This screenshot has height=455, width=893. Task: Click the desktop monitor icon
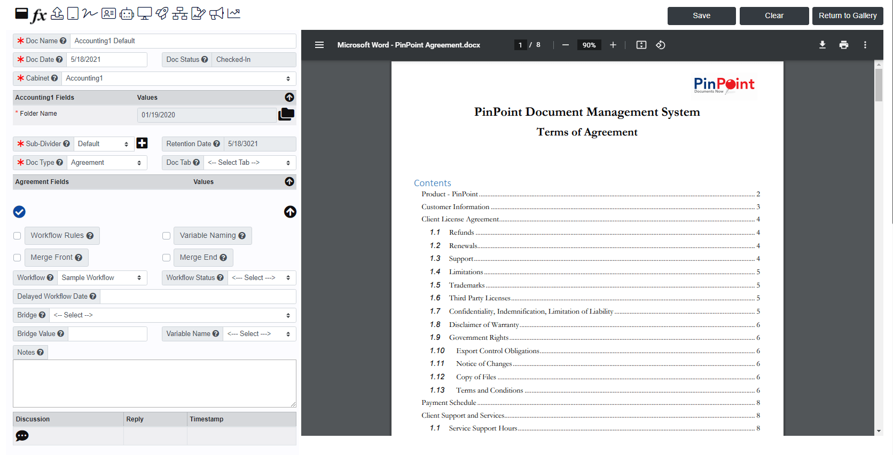(144, 13)
